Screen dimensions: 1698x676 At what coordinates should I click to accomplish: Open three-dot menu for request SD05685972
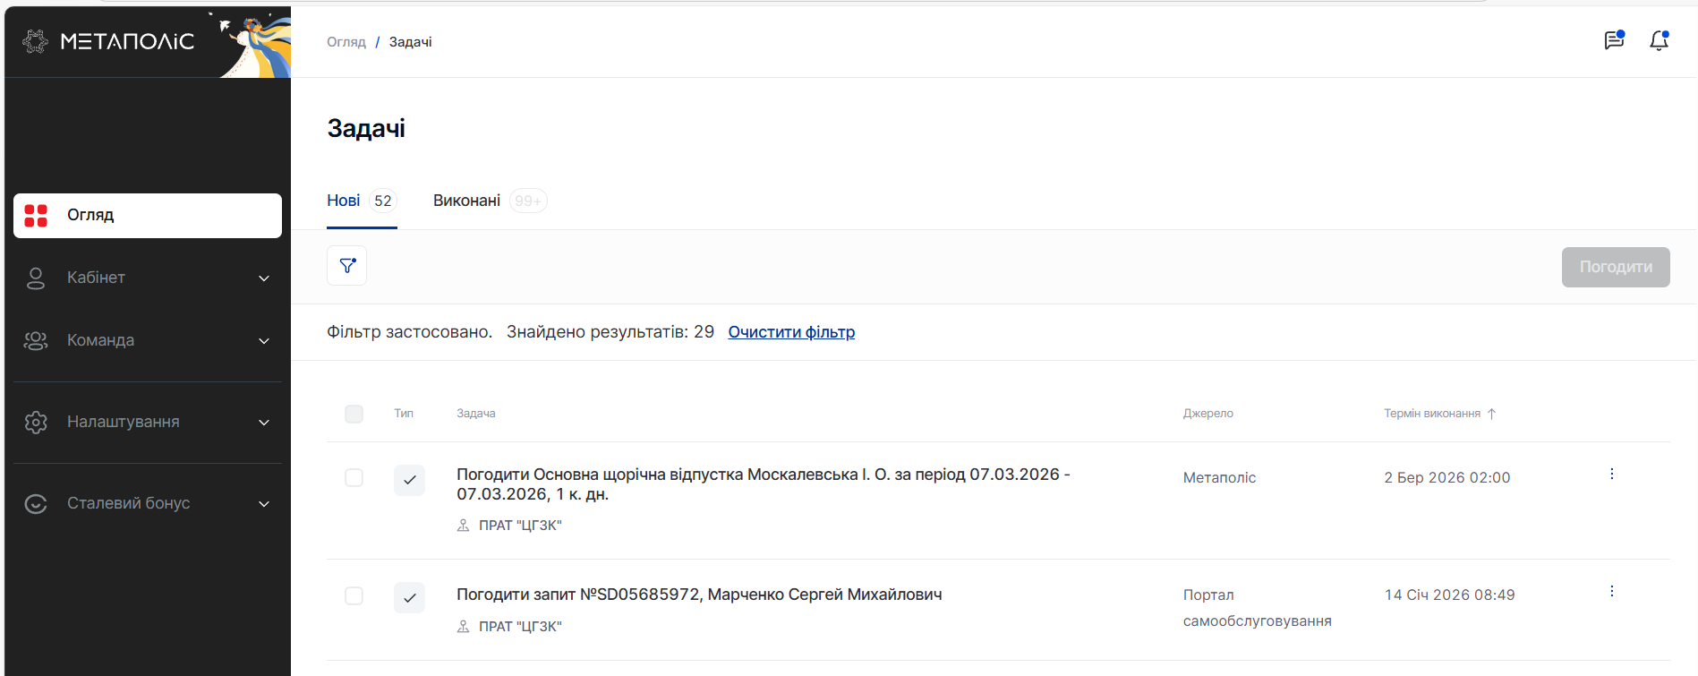(x=1611, y=592)
